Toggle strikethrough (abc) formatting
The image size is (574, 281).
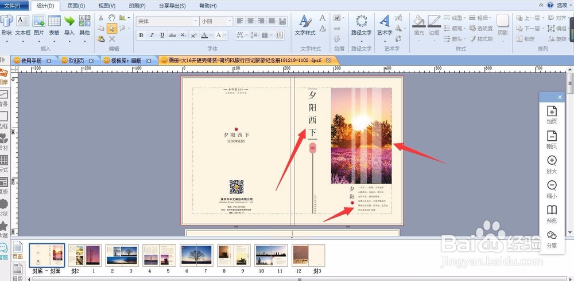coord(173,35)
